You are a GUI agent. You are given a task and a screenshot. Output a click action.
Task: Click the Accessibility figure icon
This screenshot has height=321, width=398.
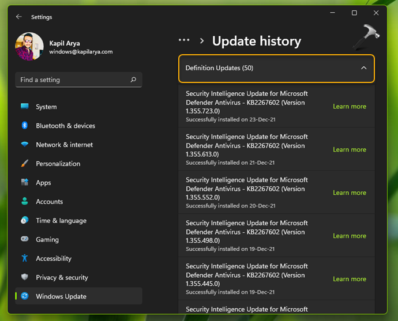(25, 258)
